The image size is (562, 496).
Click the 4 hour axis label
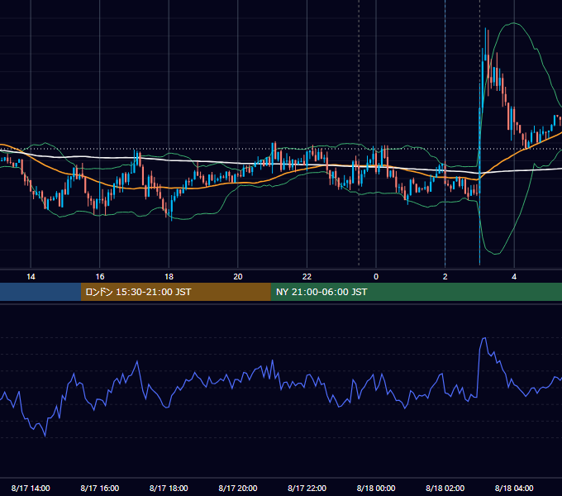pyautogui.click(x=514, y=277)
